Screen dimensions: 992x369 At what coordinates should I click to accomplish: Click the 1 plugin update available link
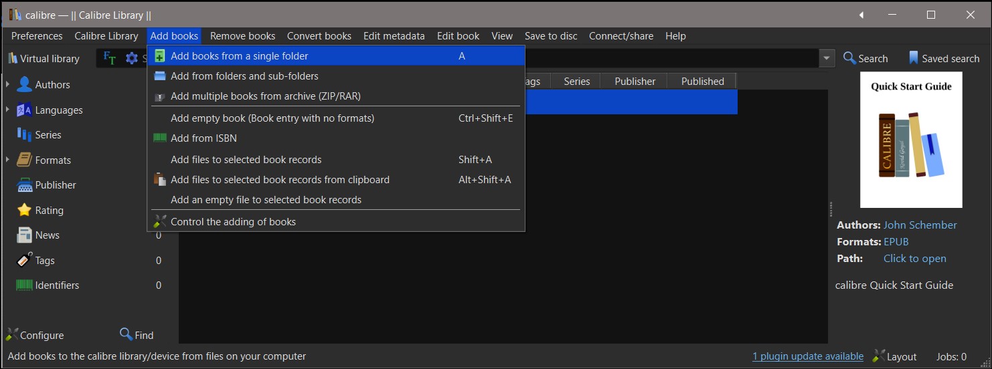pyautogui.click(x=808, y=356)
